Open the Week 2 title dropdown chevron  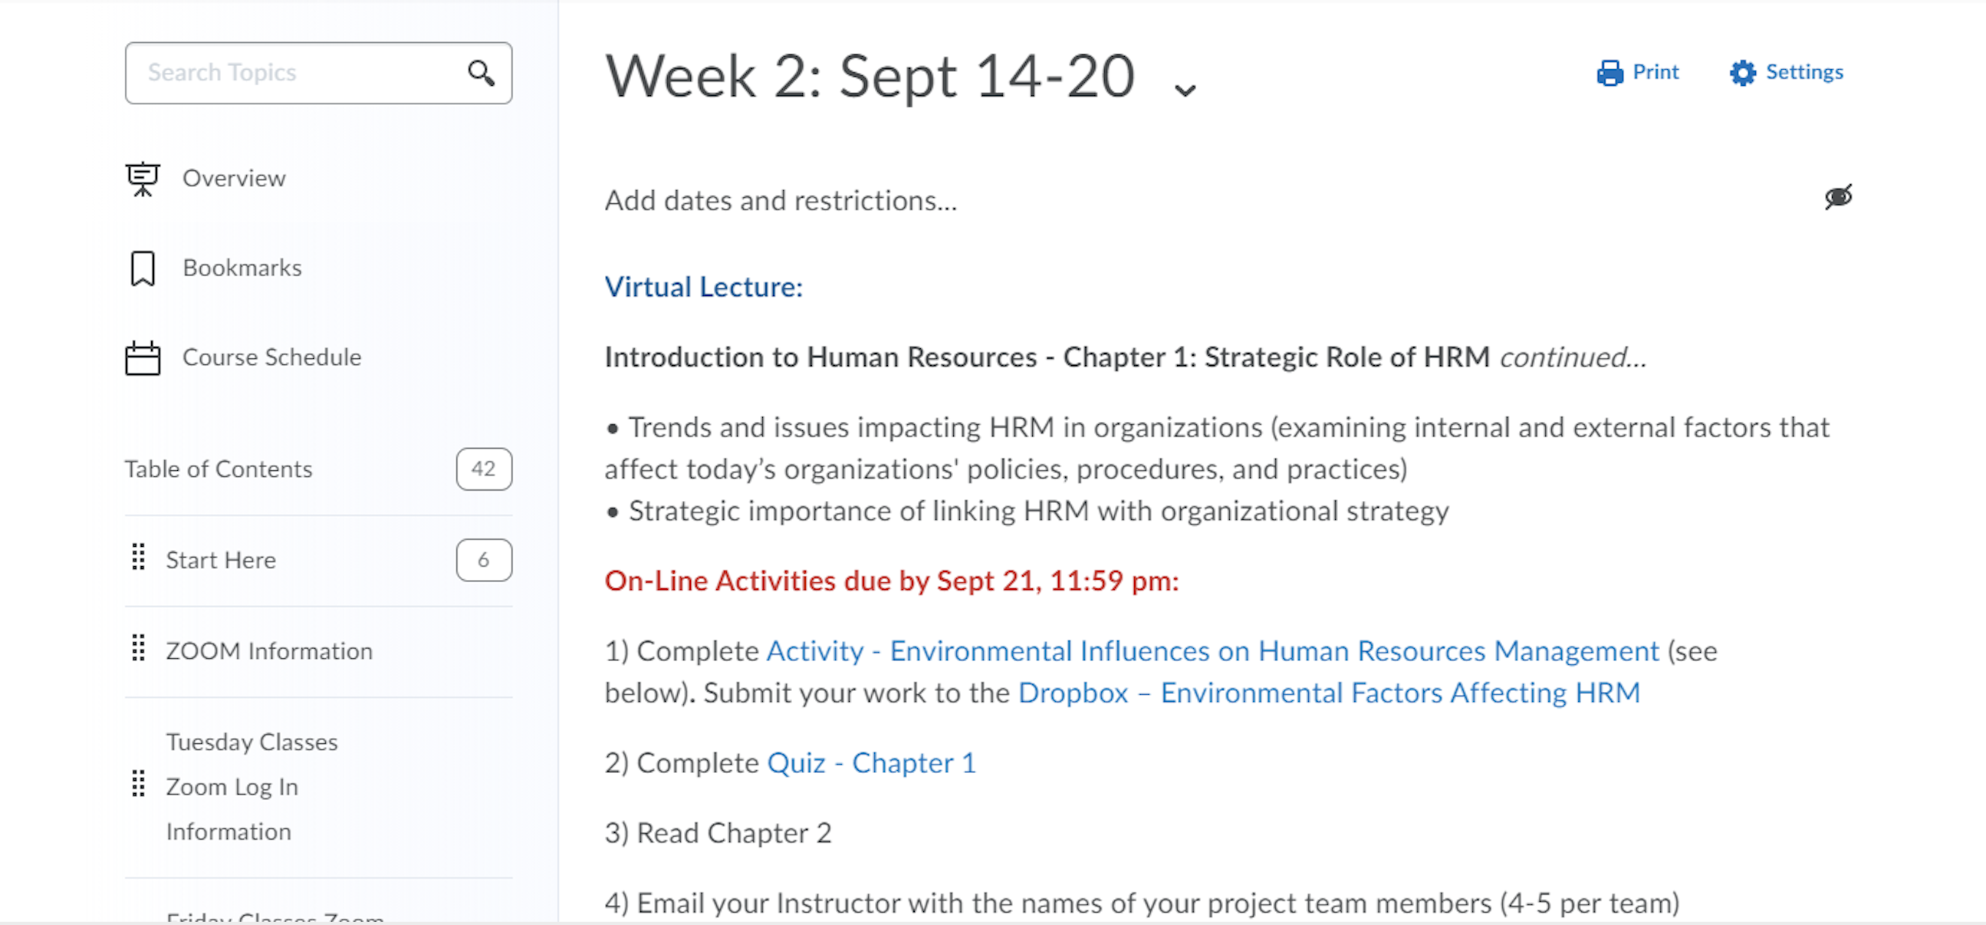click(x=1184, y=91)
